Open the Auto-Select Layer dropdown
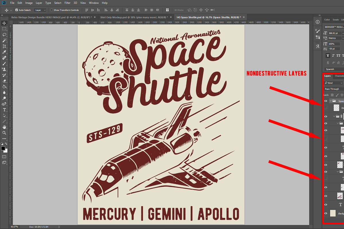 click(x=40, y=10)
